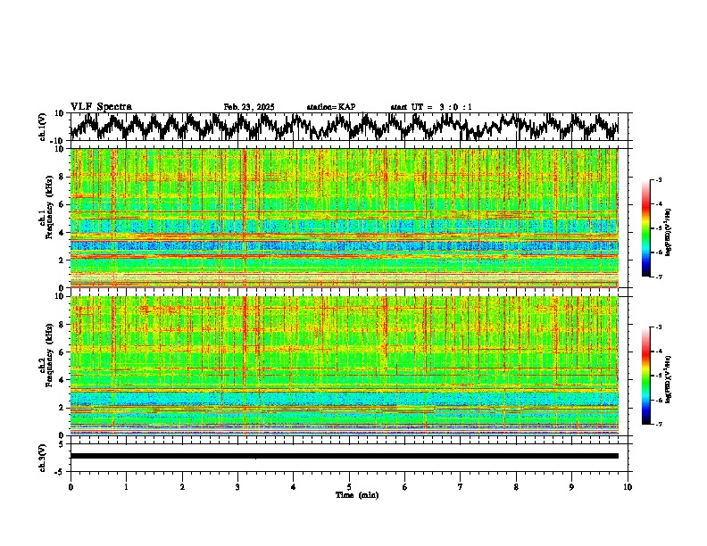Click time axis tick label '10'
Image resolution: width=707 pixels, height=546 pixels.
[628, 487]
